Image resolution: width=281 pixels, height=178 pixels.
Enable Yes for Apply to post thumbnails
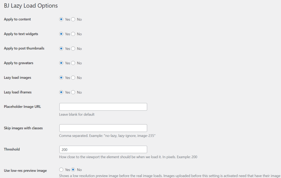[61, 48]
